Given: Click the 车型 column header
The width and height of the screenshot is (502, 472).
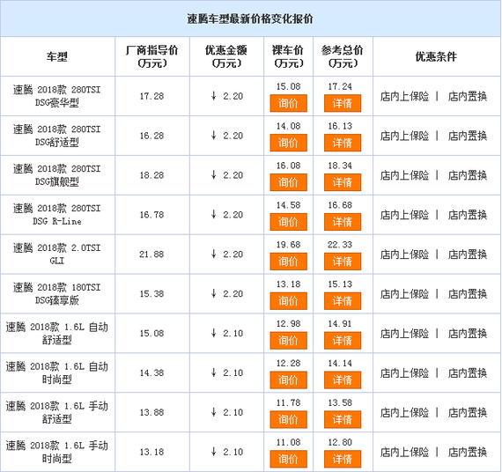Looking at the screenshot, I should tap(57, 56).
